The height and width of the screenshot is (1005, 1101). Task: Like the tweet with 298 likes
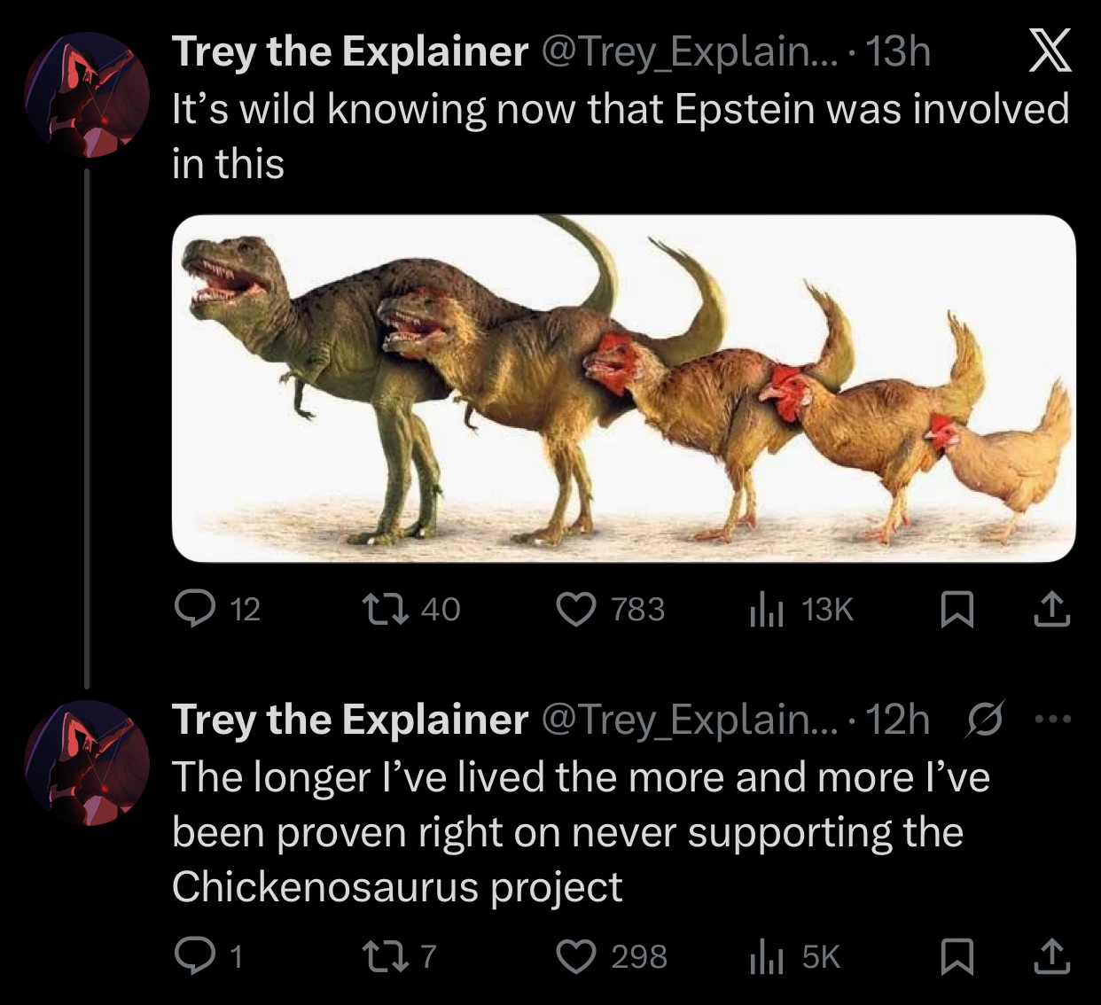tap(576, 956)
